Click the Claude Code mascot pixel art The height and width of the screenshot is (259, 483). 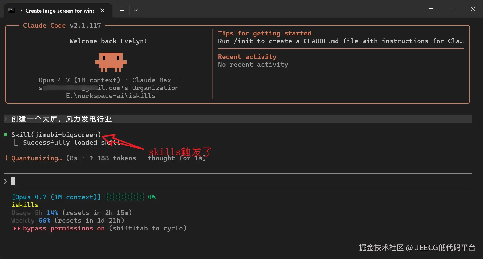(x=111, y=62)
